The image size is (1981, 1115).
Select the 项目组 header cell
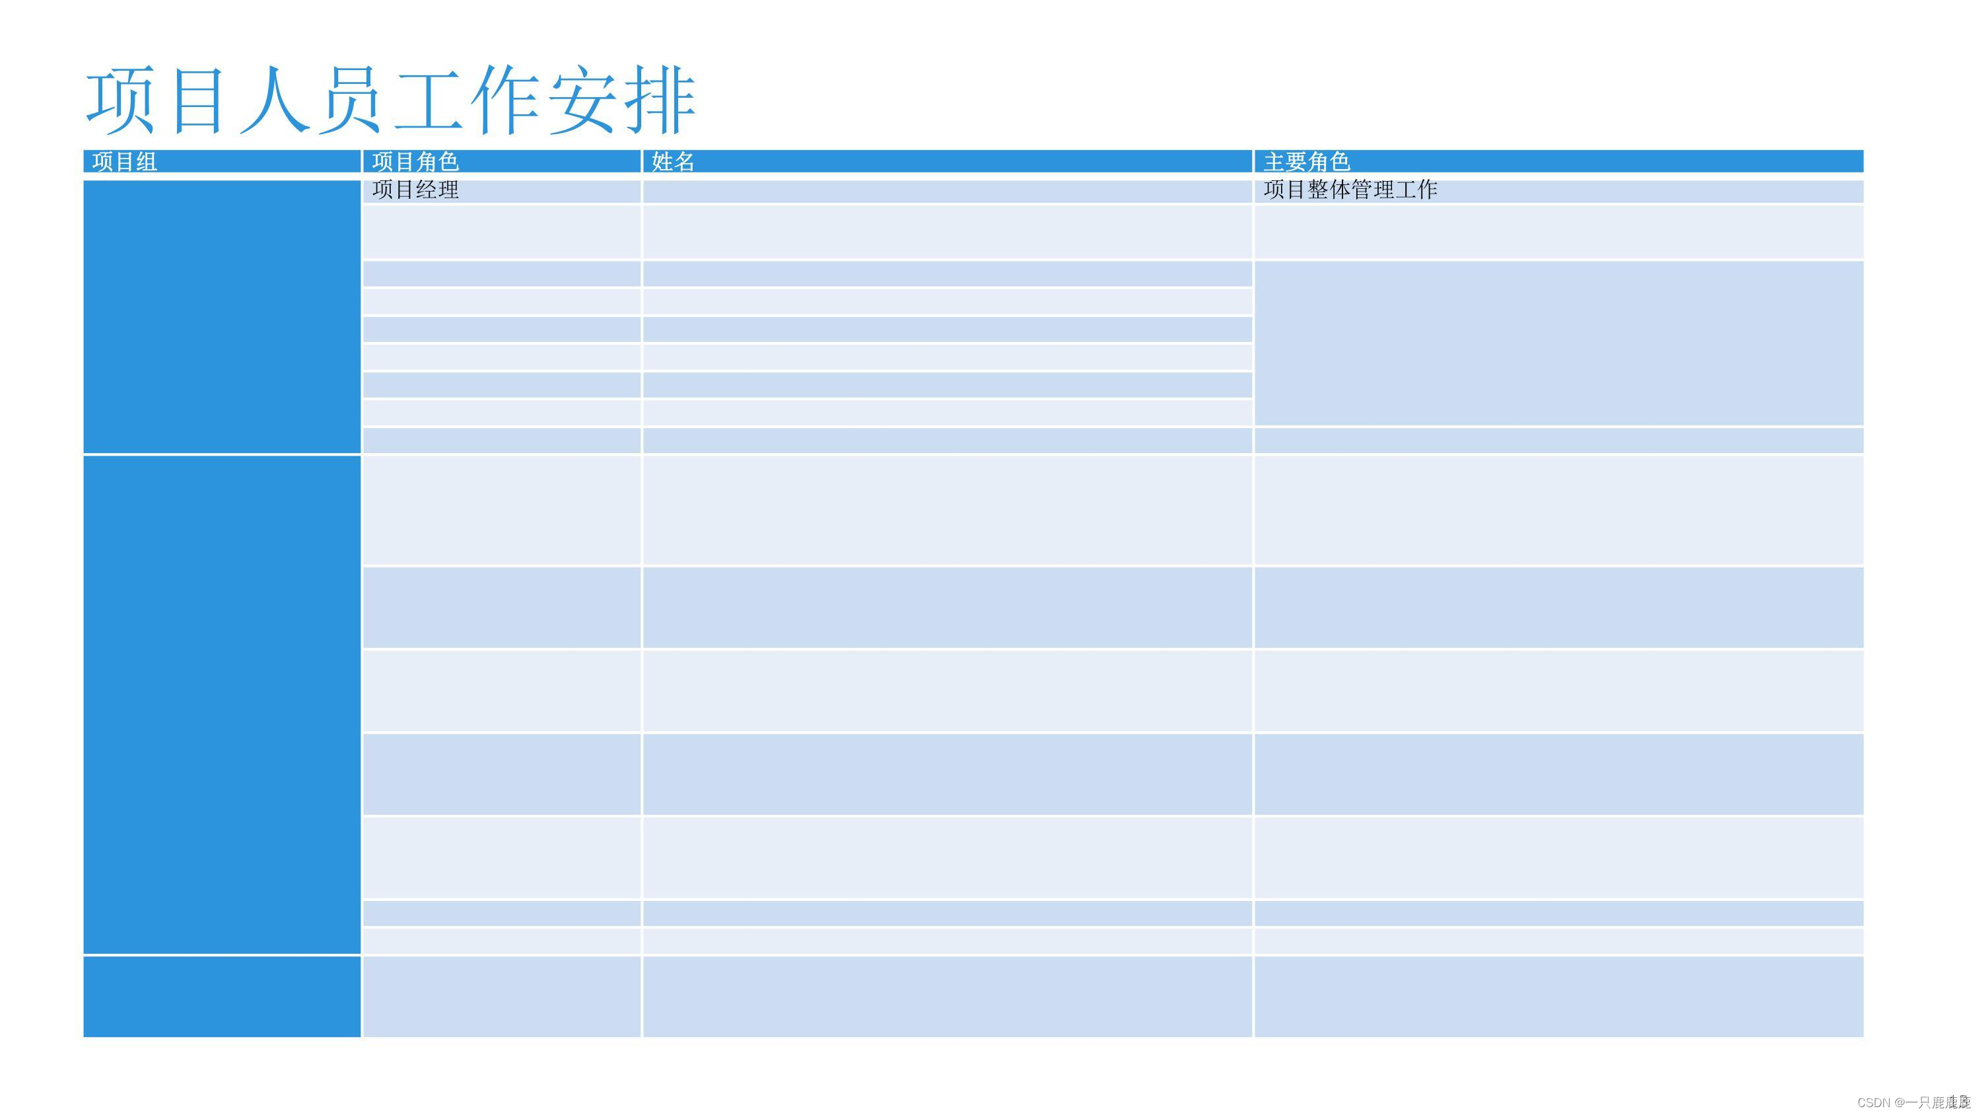(x=223, y=162)
